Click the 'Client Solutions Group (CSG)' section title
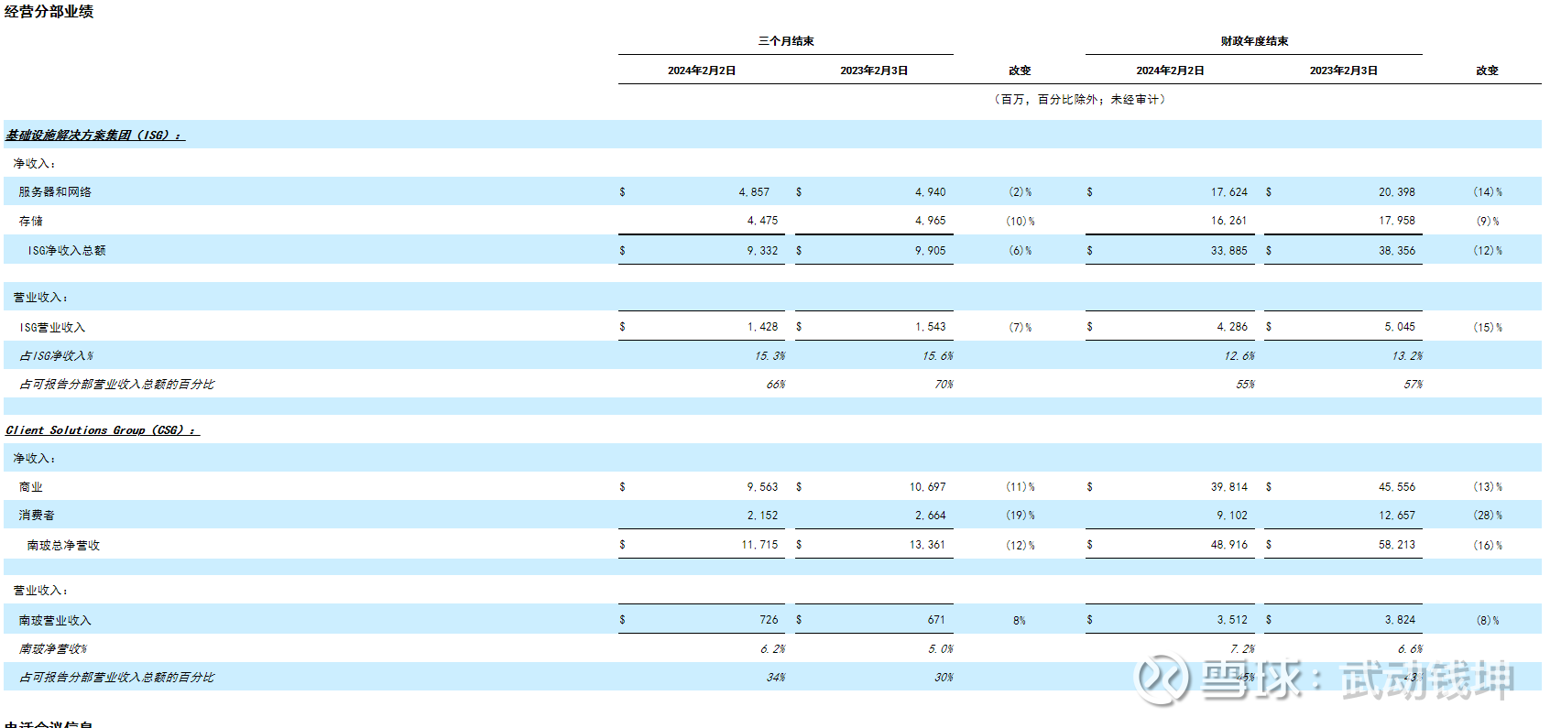1561x728 pixels. coord(102,430)
